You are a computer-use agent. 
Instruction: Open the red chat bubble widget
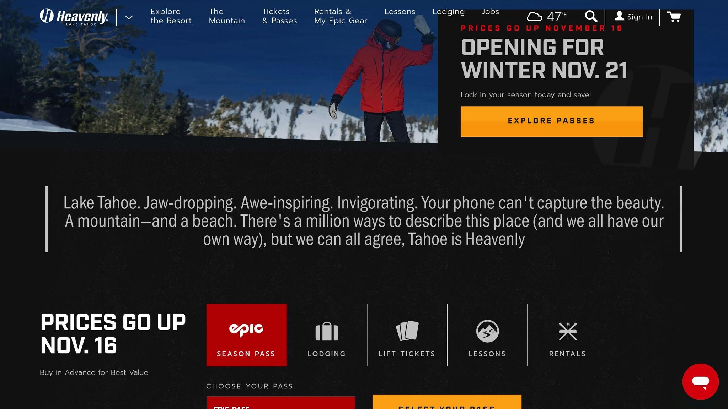pos(700,382)
